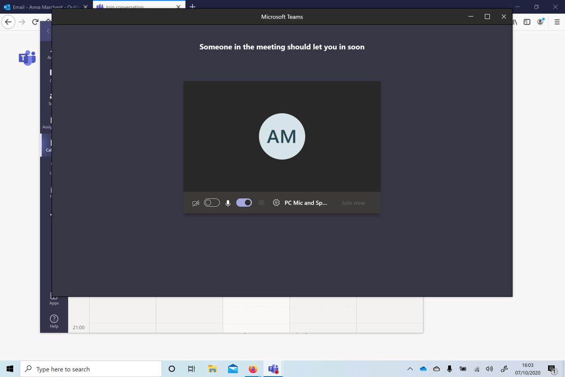Viewport: 565px width, 377px height.
Task: Click the grey OneDrive cloud tray icon
Action: tap(436, 369)
